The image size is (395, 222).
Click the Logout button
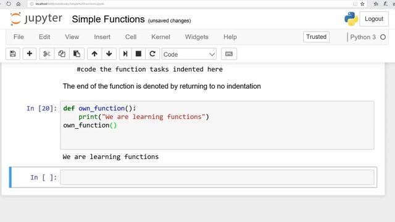click(x=374, y=19)
